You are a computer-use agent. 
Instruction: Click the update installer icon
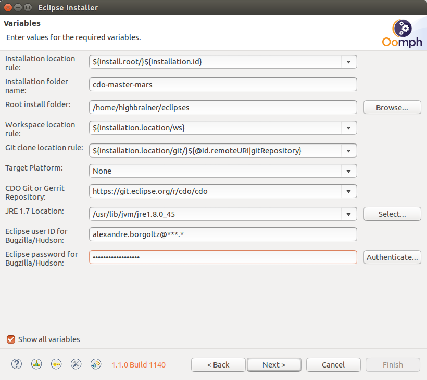[x=96, y=364]
